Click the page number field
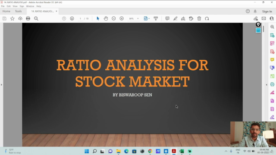 point(80,19)
